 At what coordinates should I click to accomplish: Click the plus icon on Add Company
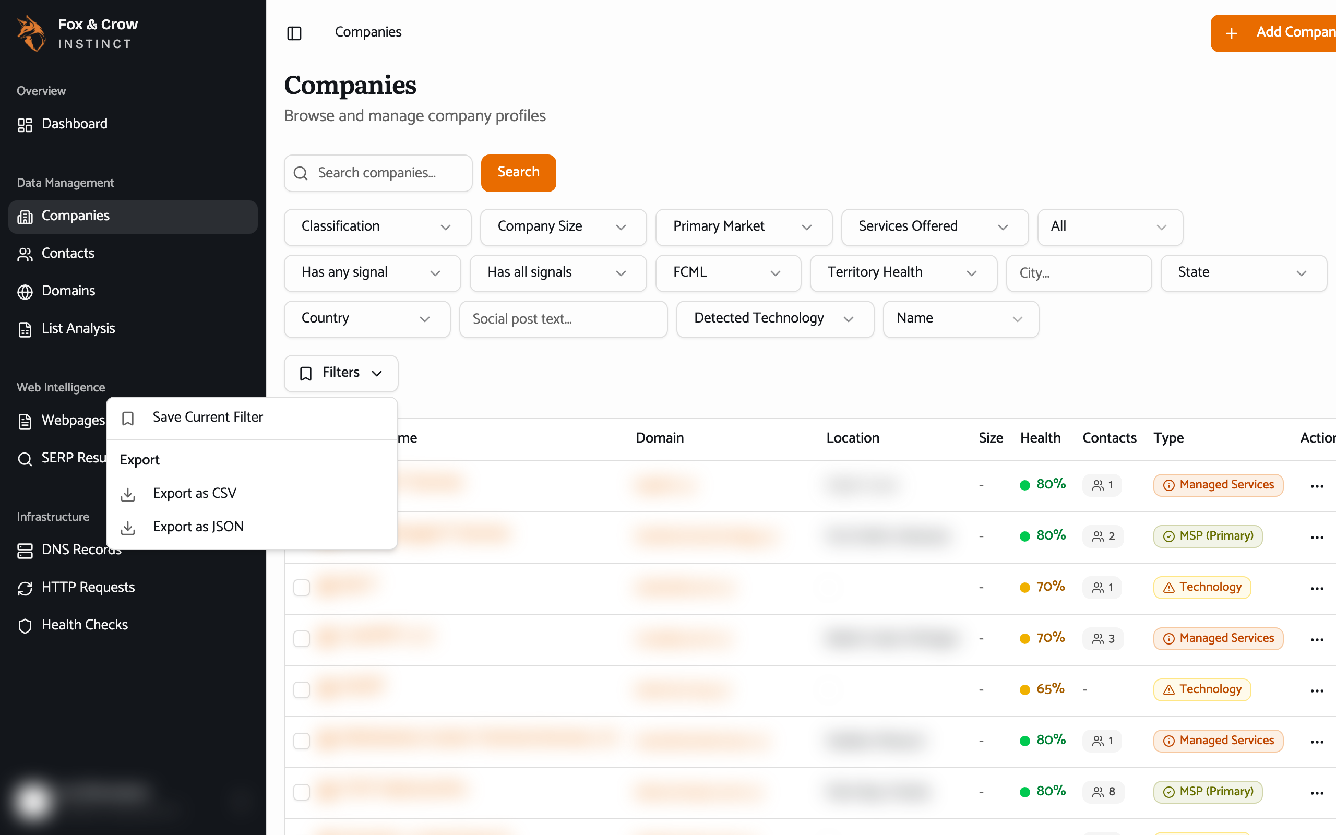pos(1231,33)
